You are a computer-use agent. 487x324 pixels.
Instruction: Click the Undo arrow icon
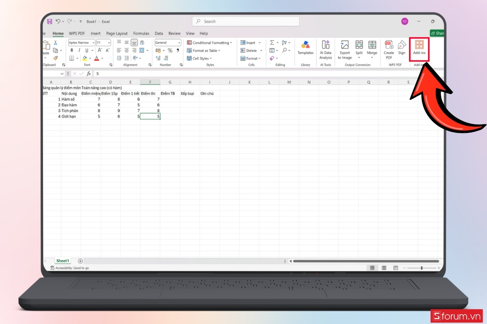pos(58,21)
